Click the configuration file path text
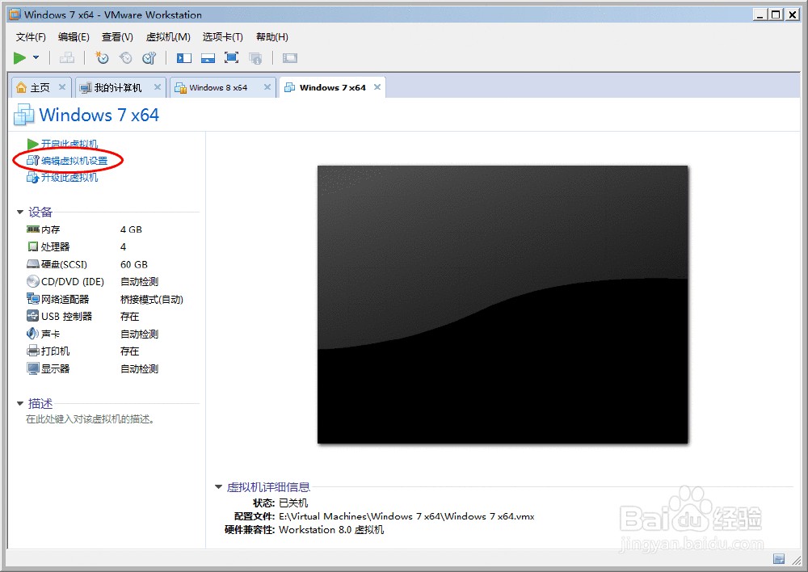This screenshot has width=808, height=572. point(406,516)
